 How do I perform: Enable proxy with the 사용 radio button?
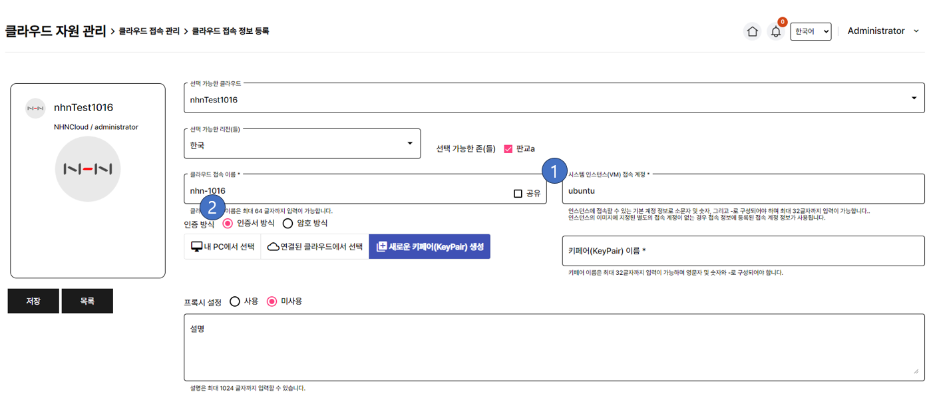[x=234, y=302]
